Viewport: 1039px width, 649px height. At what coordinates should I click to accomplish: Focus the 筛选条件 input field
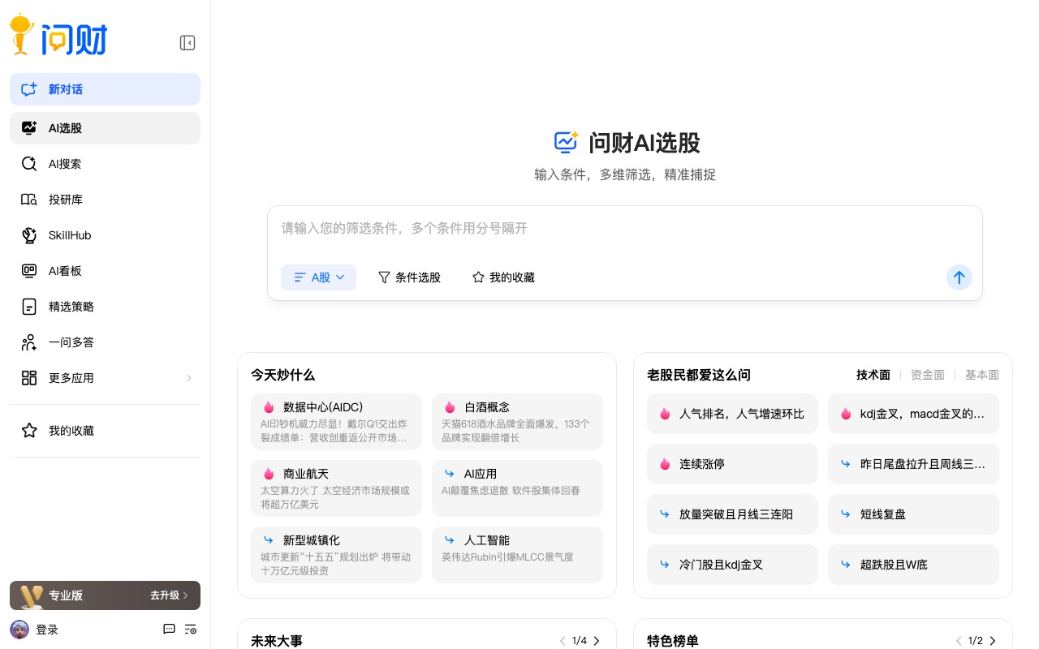coord(624,229)
